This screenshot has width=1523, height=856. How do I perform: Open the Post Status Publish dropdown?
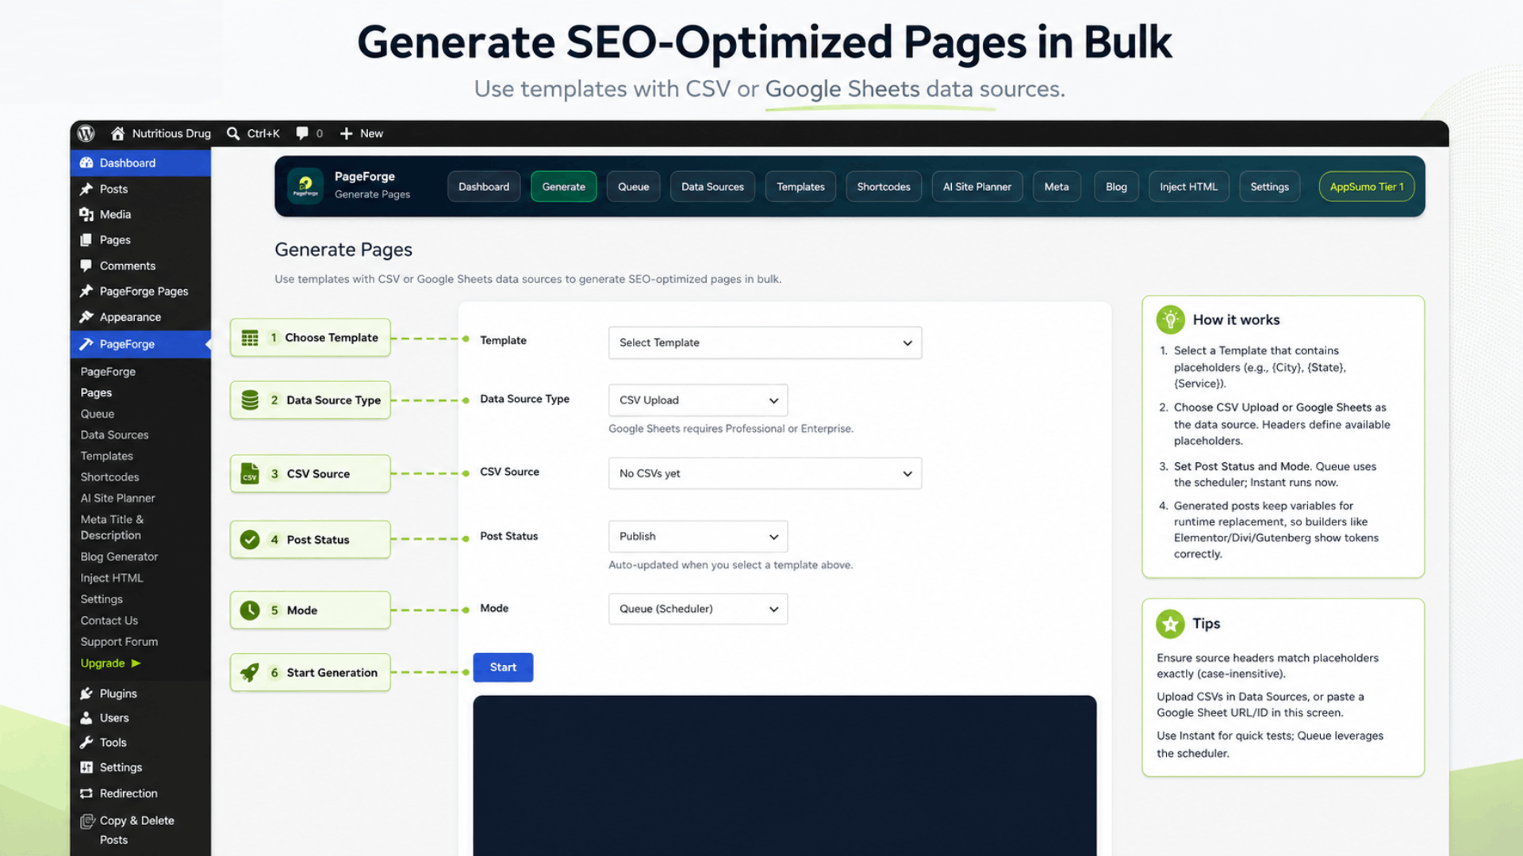pos(698,537)
